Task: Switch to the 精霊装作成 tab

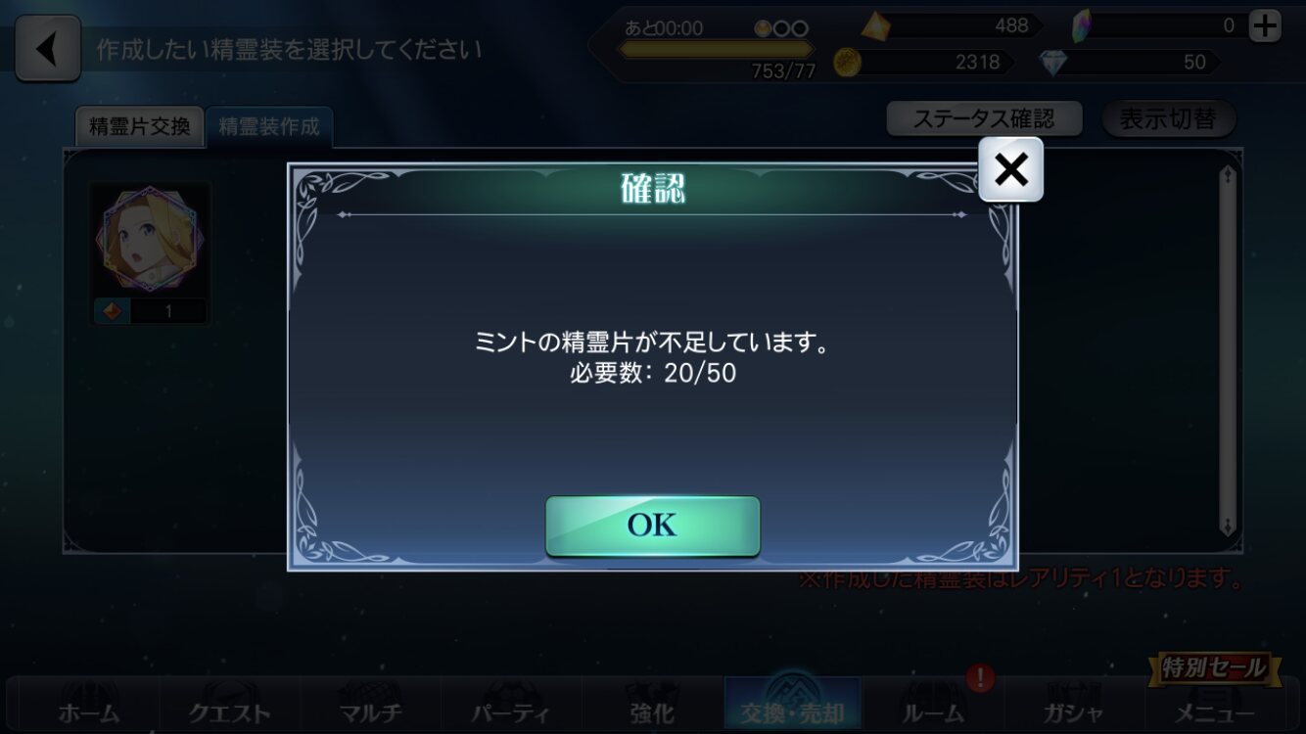Action: click(x=269, y=127)
